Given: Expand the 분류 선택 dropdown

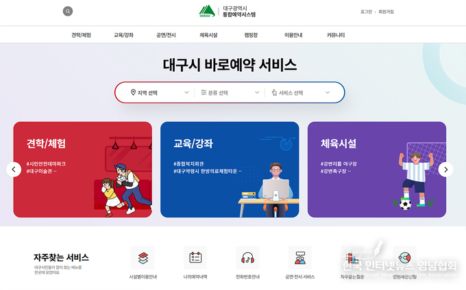Looking at the screenshot, I should click(x=230, y=93).
